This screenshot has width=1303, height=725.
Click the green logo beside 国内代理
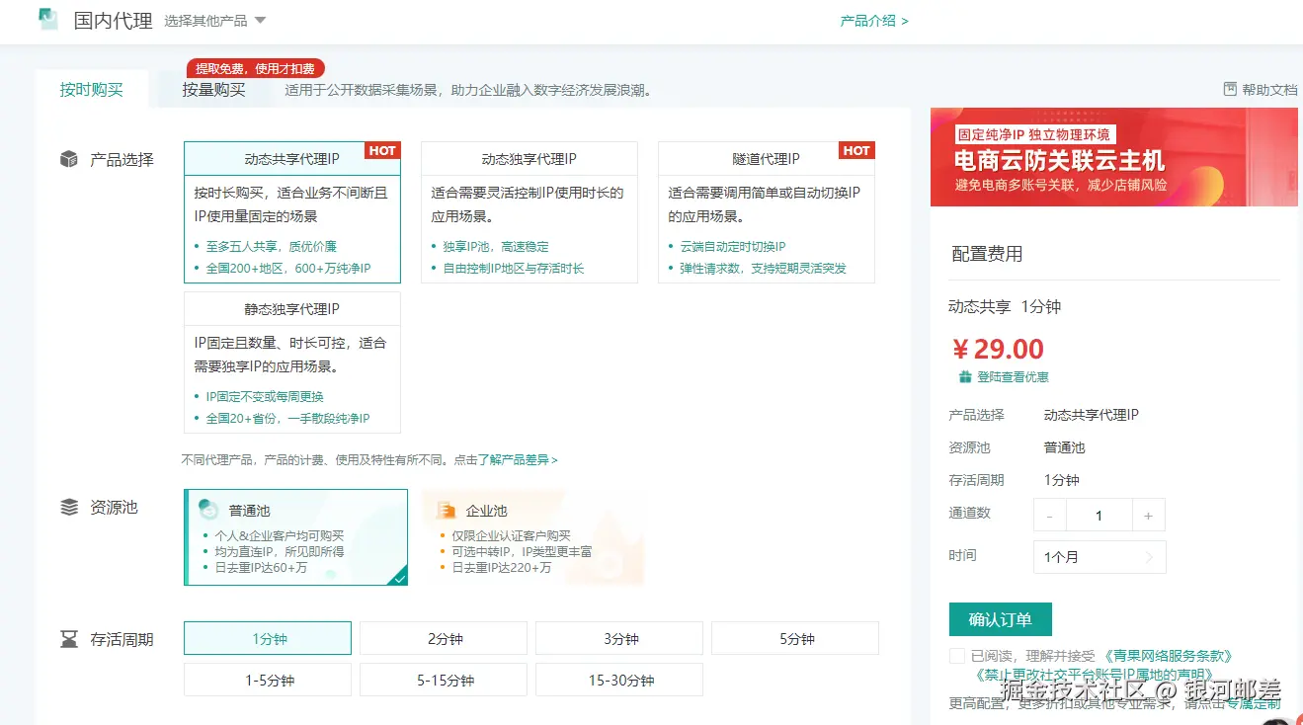tap(48, 20)
